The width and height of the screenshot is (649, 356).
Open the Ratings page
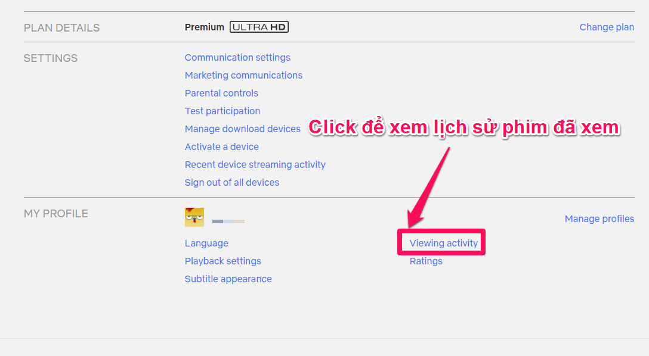[426, 261]
